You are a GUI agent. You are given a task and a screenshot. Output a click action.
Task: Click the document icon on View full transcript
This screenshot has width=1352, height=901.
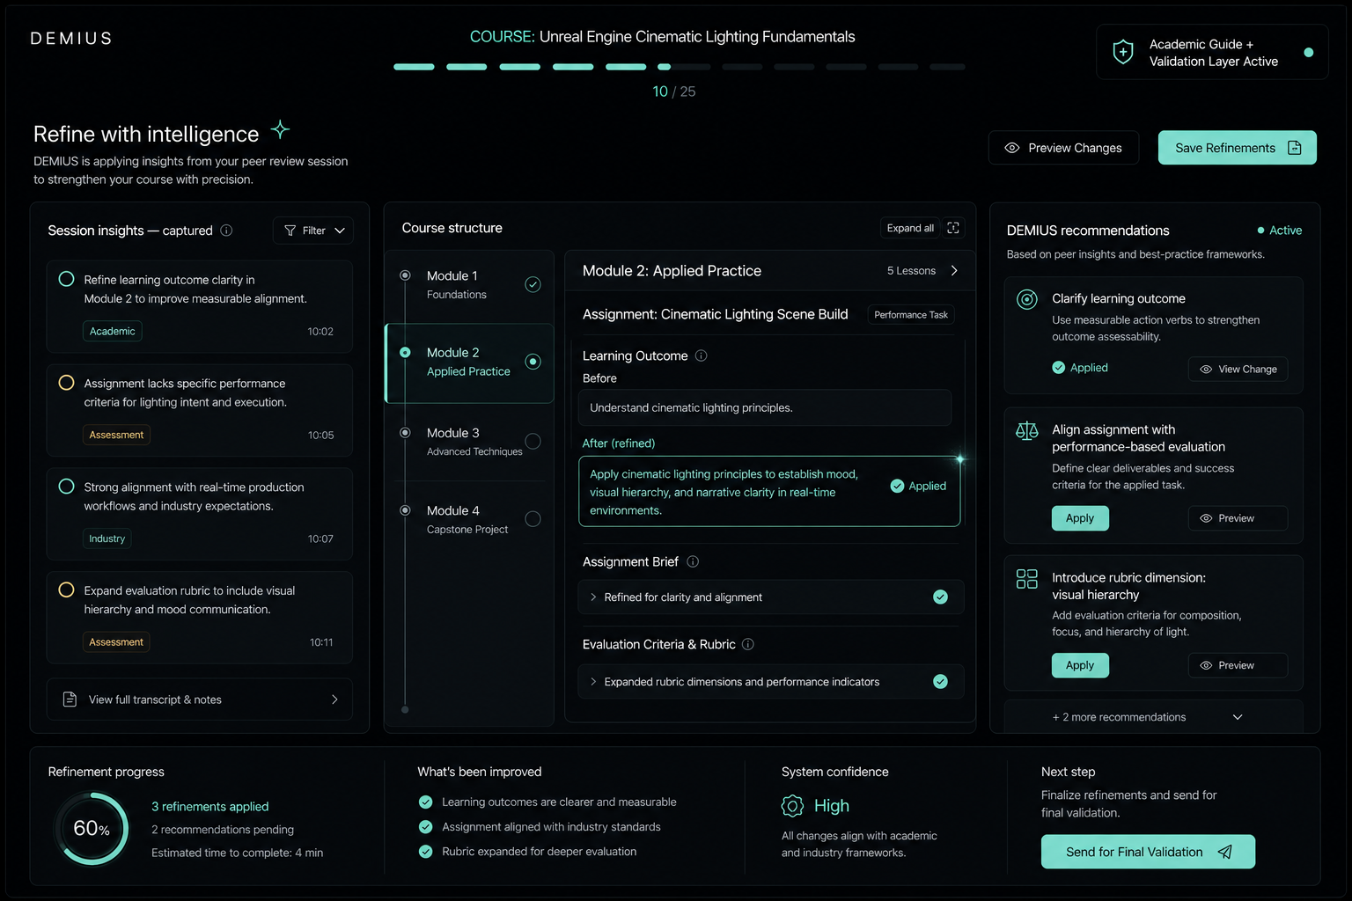[70, 700]
